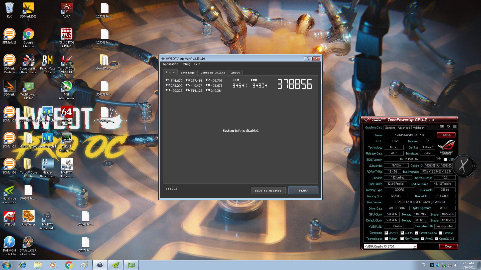Screen dimensions: 481x270
Task: Open 376283.hw file on desktop
Action: tap(28, 192)
